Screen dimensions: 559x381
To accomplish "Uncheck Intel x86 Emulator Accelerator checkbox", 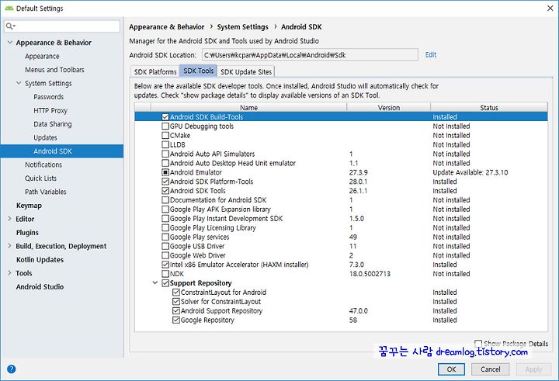I will pyautogui.click(x=165, y=265).
